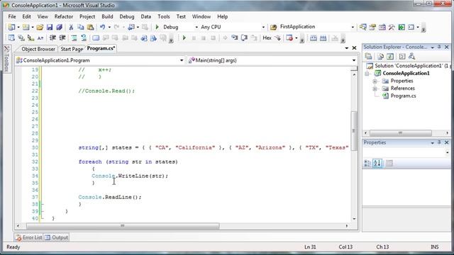Click the editor vertical scrollbar thumb
454x255 pixels.
click(354, 130)
